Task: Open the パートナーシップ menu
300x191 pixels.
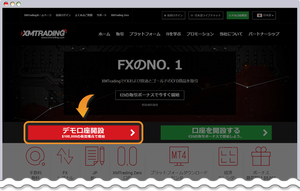Action: point(264,34)
